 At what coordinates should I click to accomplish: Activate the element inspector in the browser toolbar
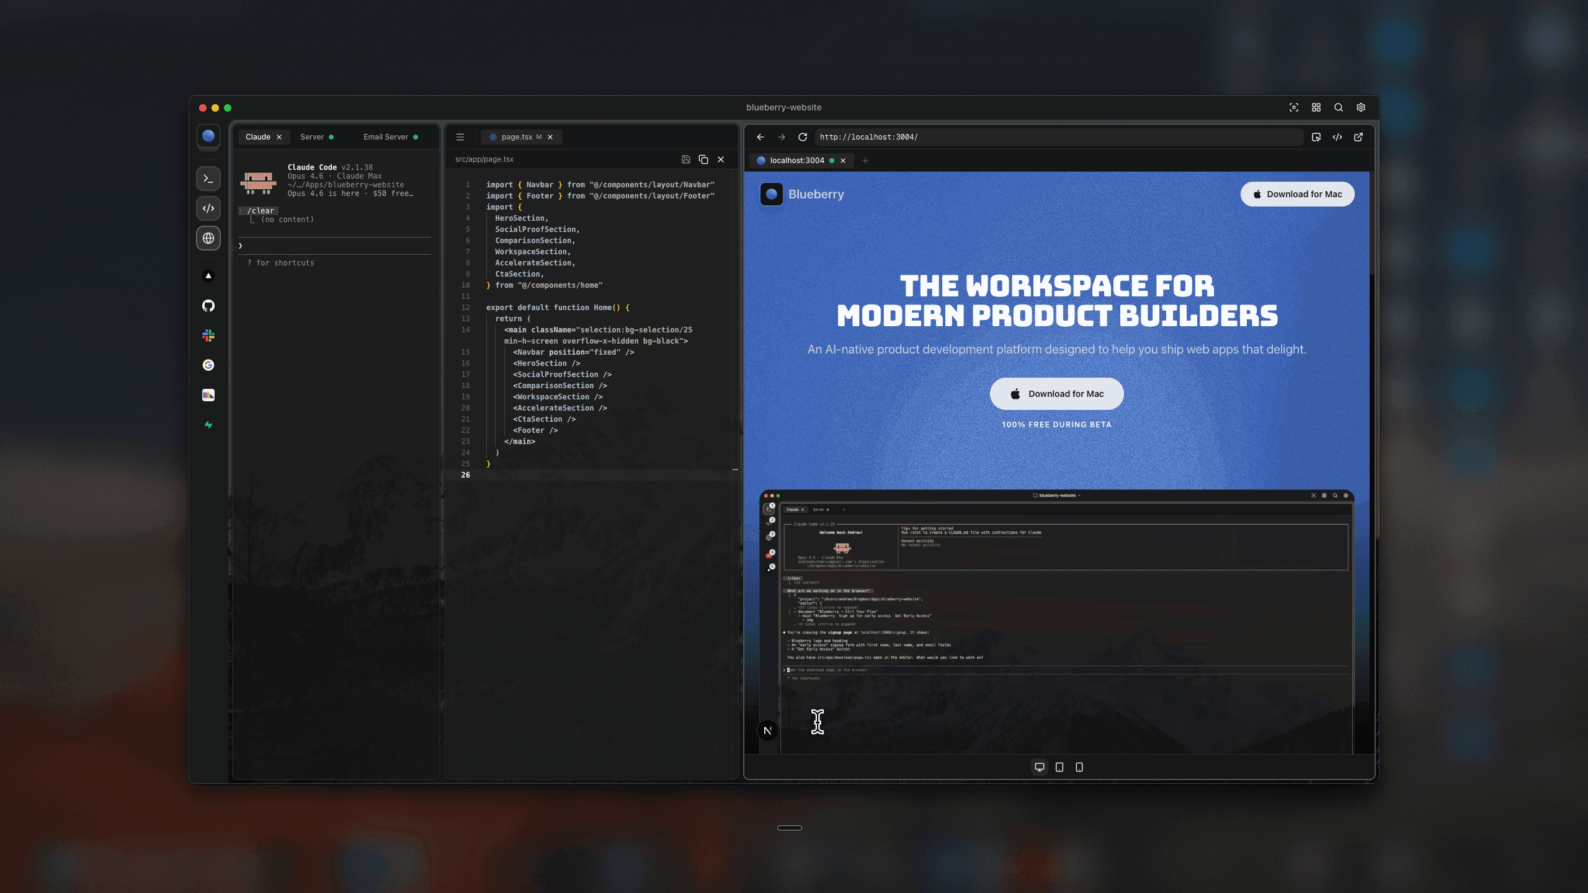coord(1316,137)
